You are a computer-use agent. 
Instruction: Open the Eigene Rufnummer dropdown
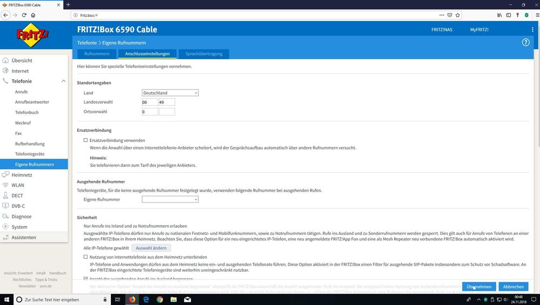coord(170,199)
